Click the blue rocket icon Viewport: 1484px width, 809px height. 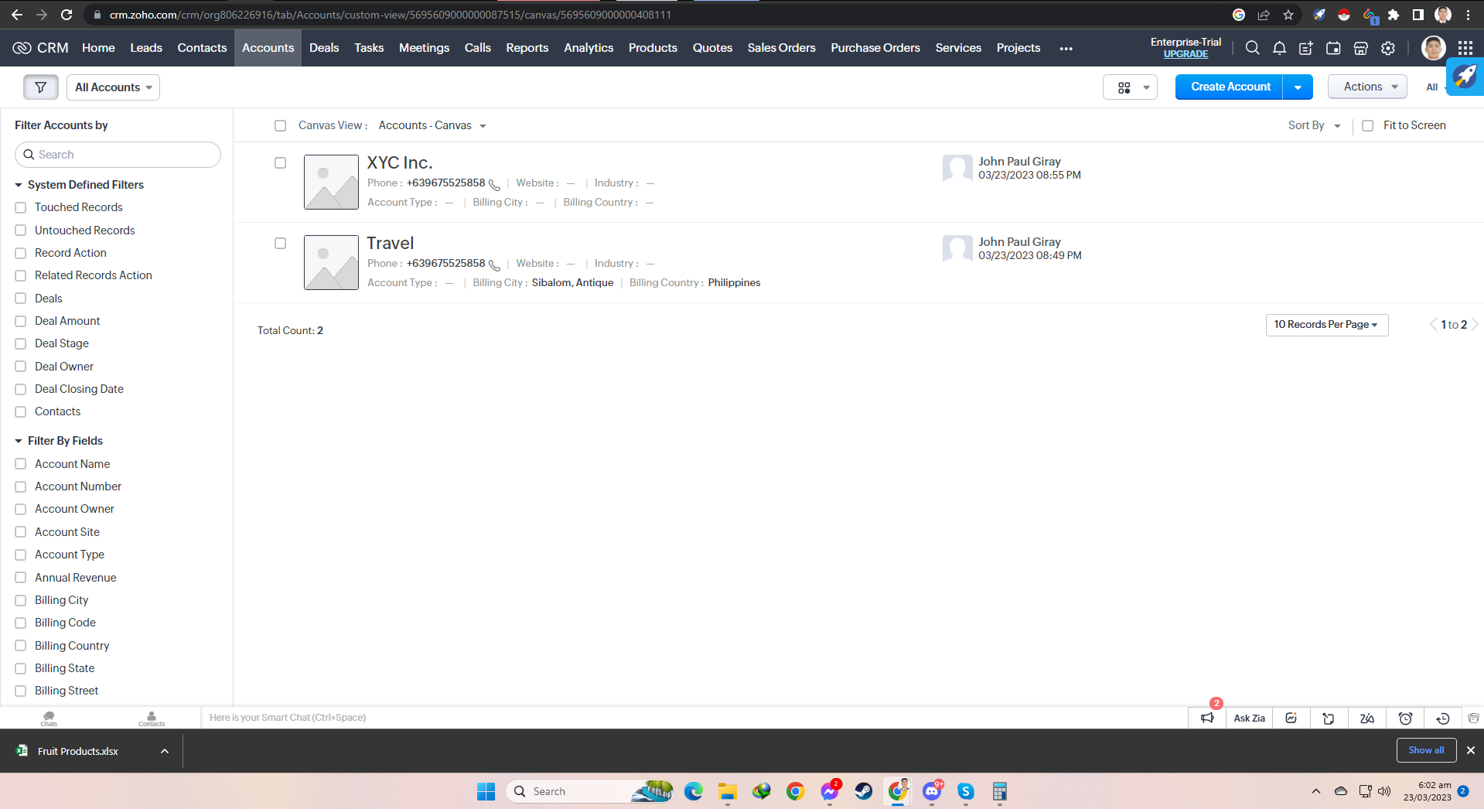(1465, 77)
